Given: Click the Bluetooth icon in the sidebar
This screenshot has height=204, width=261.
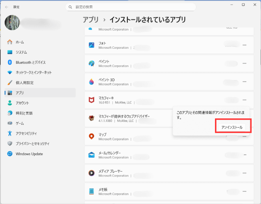Looking at the screenshot, I should [x=10, y=62].
